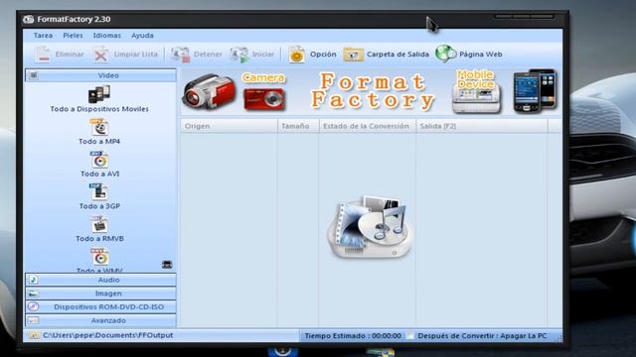Viewport: 636px width, 357px height.
Task: Expand the Imagen category panel
Action: pos(100,294)
